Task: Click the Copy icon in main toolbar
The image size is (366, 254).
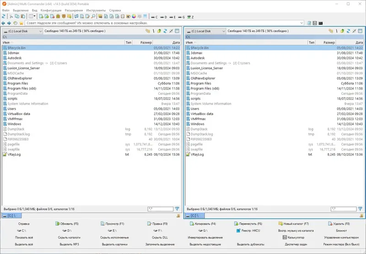Action: point(17,16)
